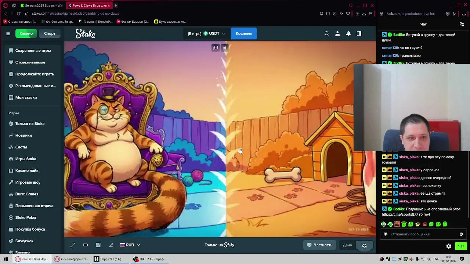The image size is (470, 264).
Task: Open Stake notifications bell
Action: tap(348, 33)
